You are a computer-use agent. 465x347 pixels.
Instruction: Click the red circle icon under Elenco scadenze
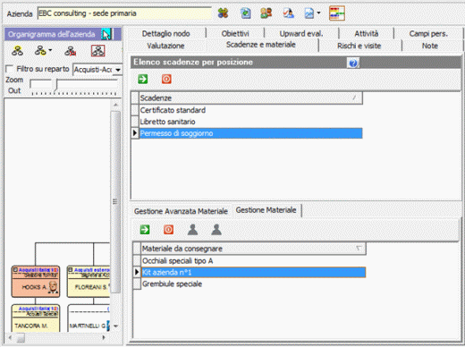[x=166, y=79]
